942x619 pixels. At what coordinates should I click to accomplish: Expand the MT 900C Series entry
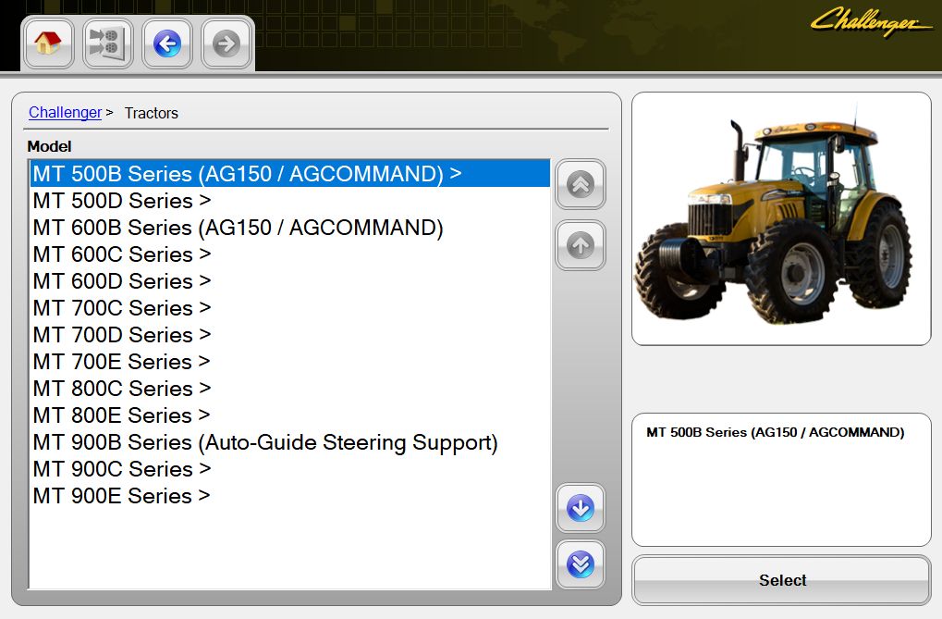[121, 469]
